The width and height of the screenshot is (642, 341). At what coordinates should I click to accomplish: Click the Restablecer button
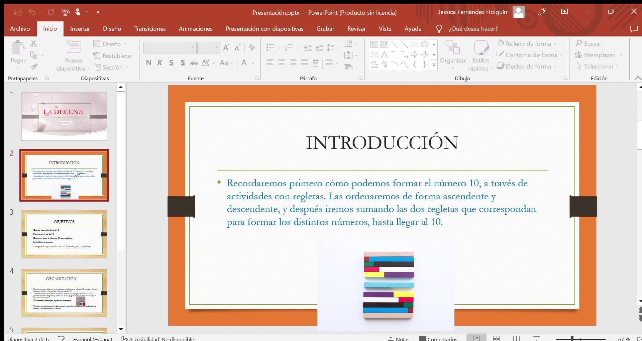[113, 56]
